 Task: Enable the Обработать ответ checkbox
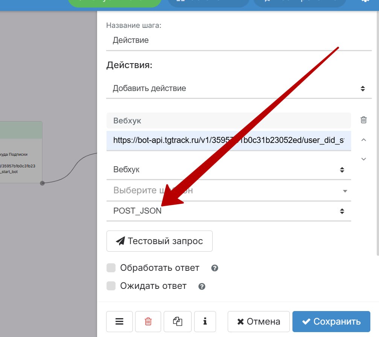111,268
